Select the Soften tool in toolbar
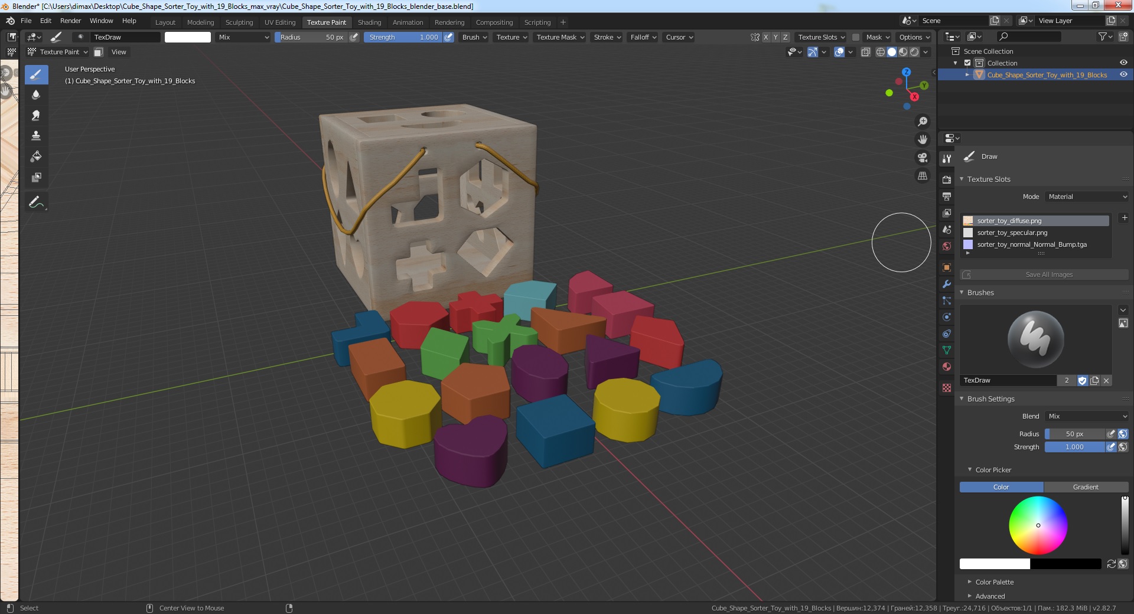The height and width of the screenshot is (614, 1134). [36, 95]
